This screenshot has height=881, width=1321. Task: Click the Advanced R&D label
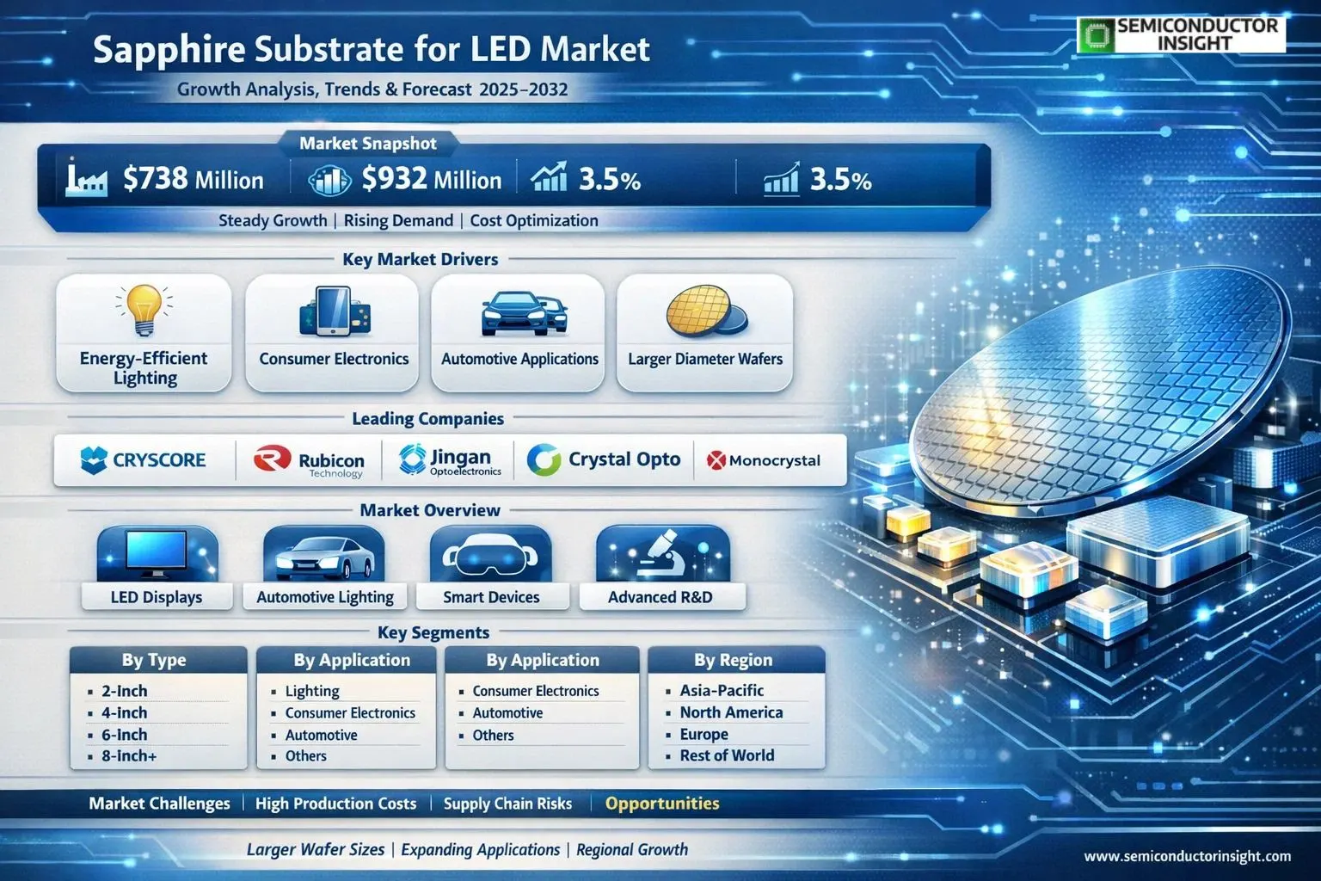pos(660,597)
